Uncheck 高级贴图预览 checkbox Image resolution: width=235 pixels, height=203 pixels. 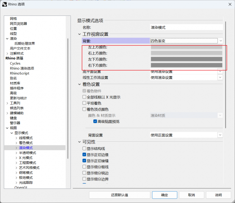point(95,121)
